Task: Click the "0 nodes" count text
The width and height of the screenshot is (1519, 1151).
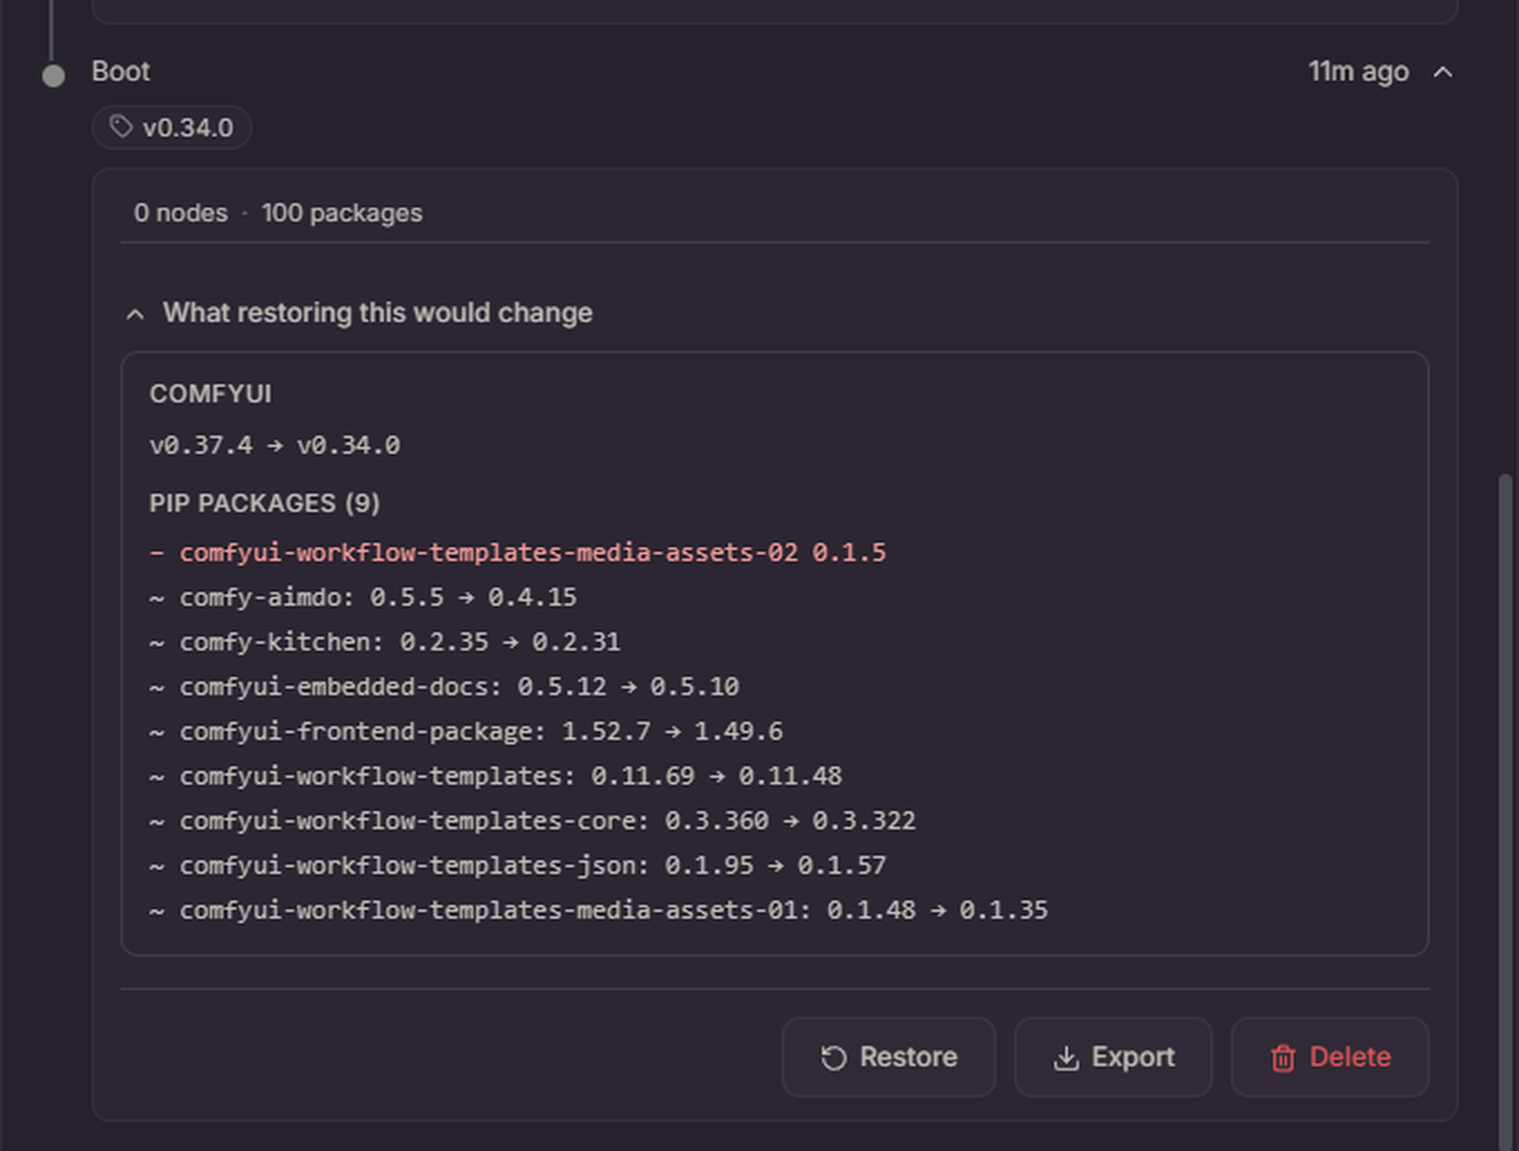Action: click(x=180, y=213)
